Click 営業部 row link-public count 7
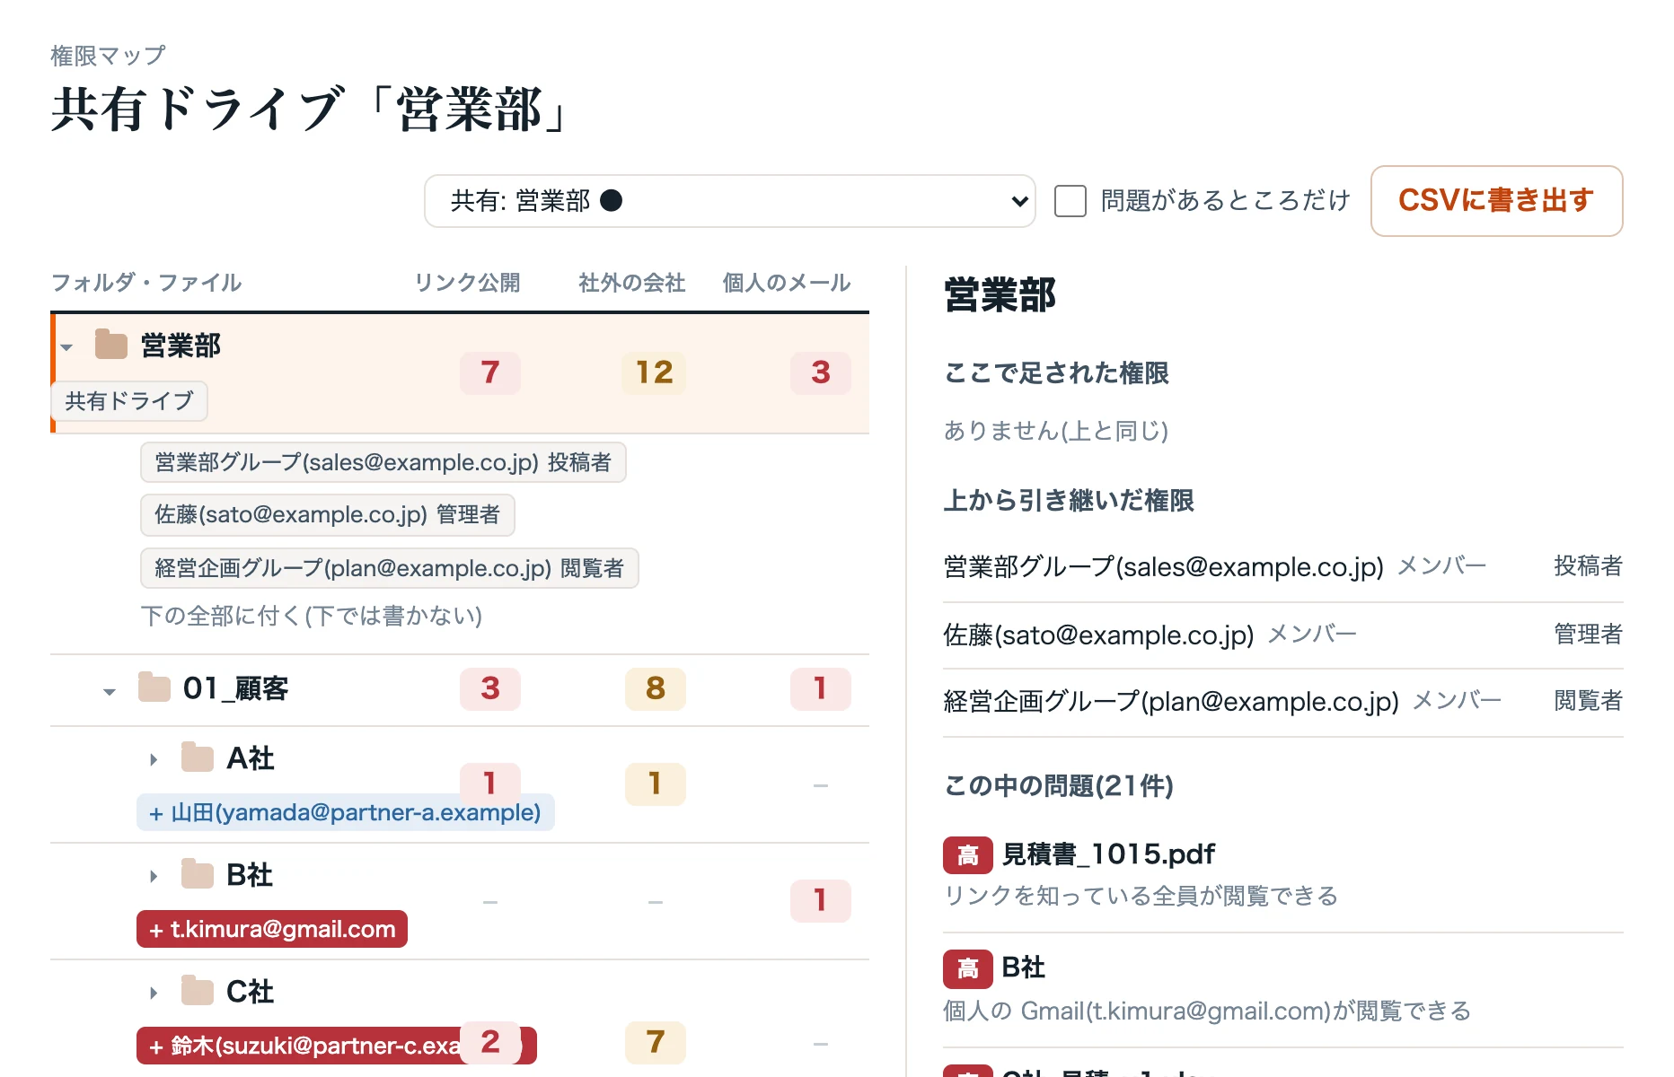This screenshot has height=1077, width=1674. click(489, 372)
